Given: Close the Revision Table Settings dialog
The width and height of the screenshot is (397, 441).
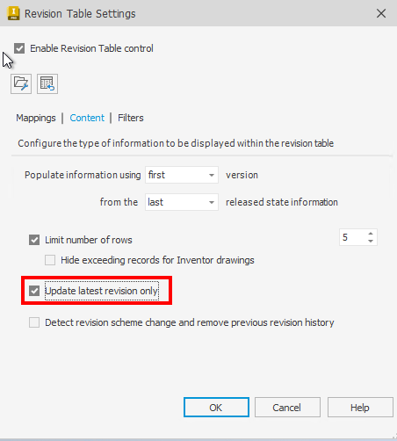Looking at the screenshot, I should pos(381,13).
